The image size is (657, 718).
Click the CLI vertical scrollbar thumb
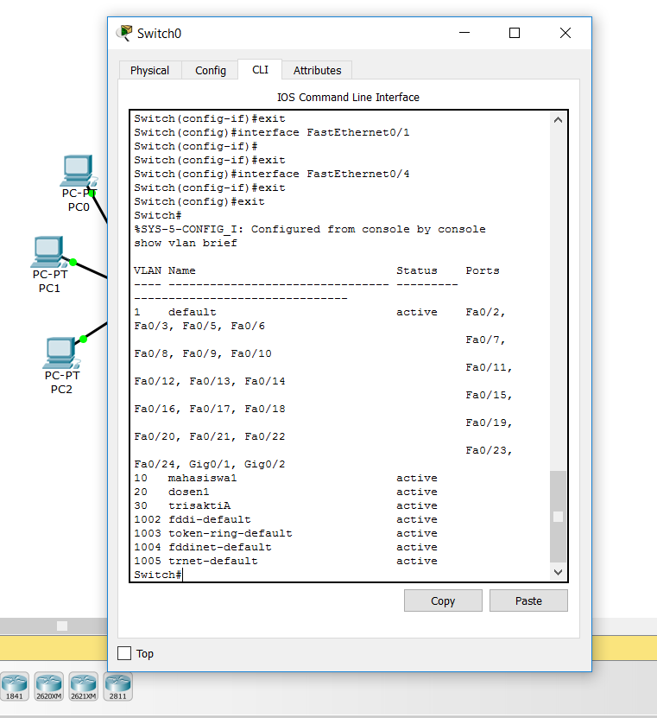(x=558, y=516)
